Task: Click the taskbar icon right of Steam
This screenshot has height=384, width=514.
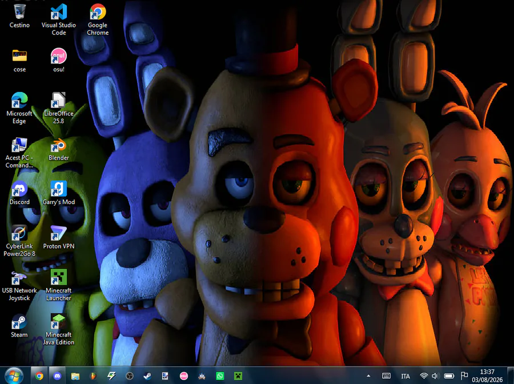Action: 166,376
